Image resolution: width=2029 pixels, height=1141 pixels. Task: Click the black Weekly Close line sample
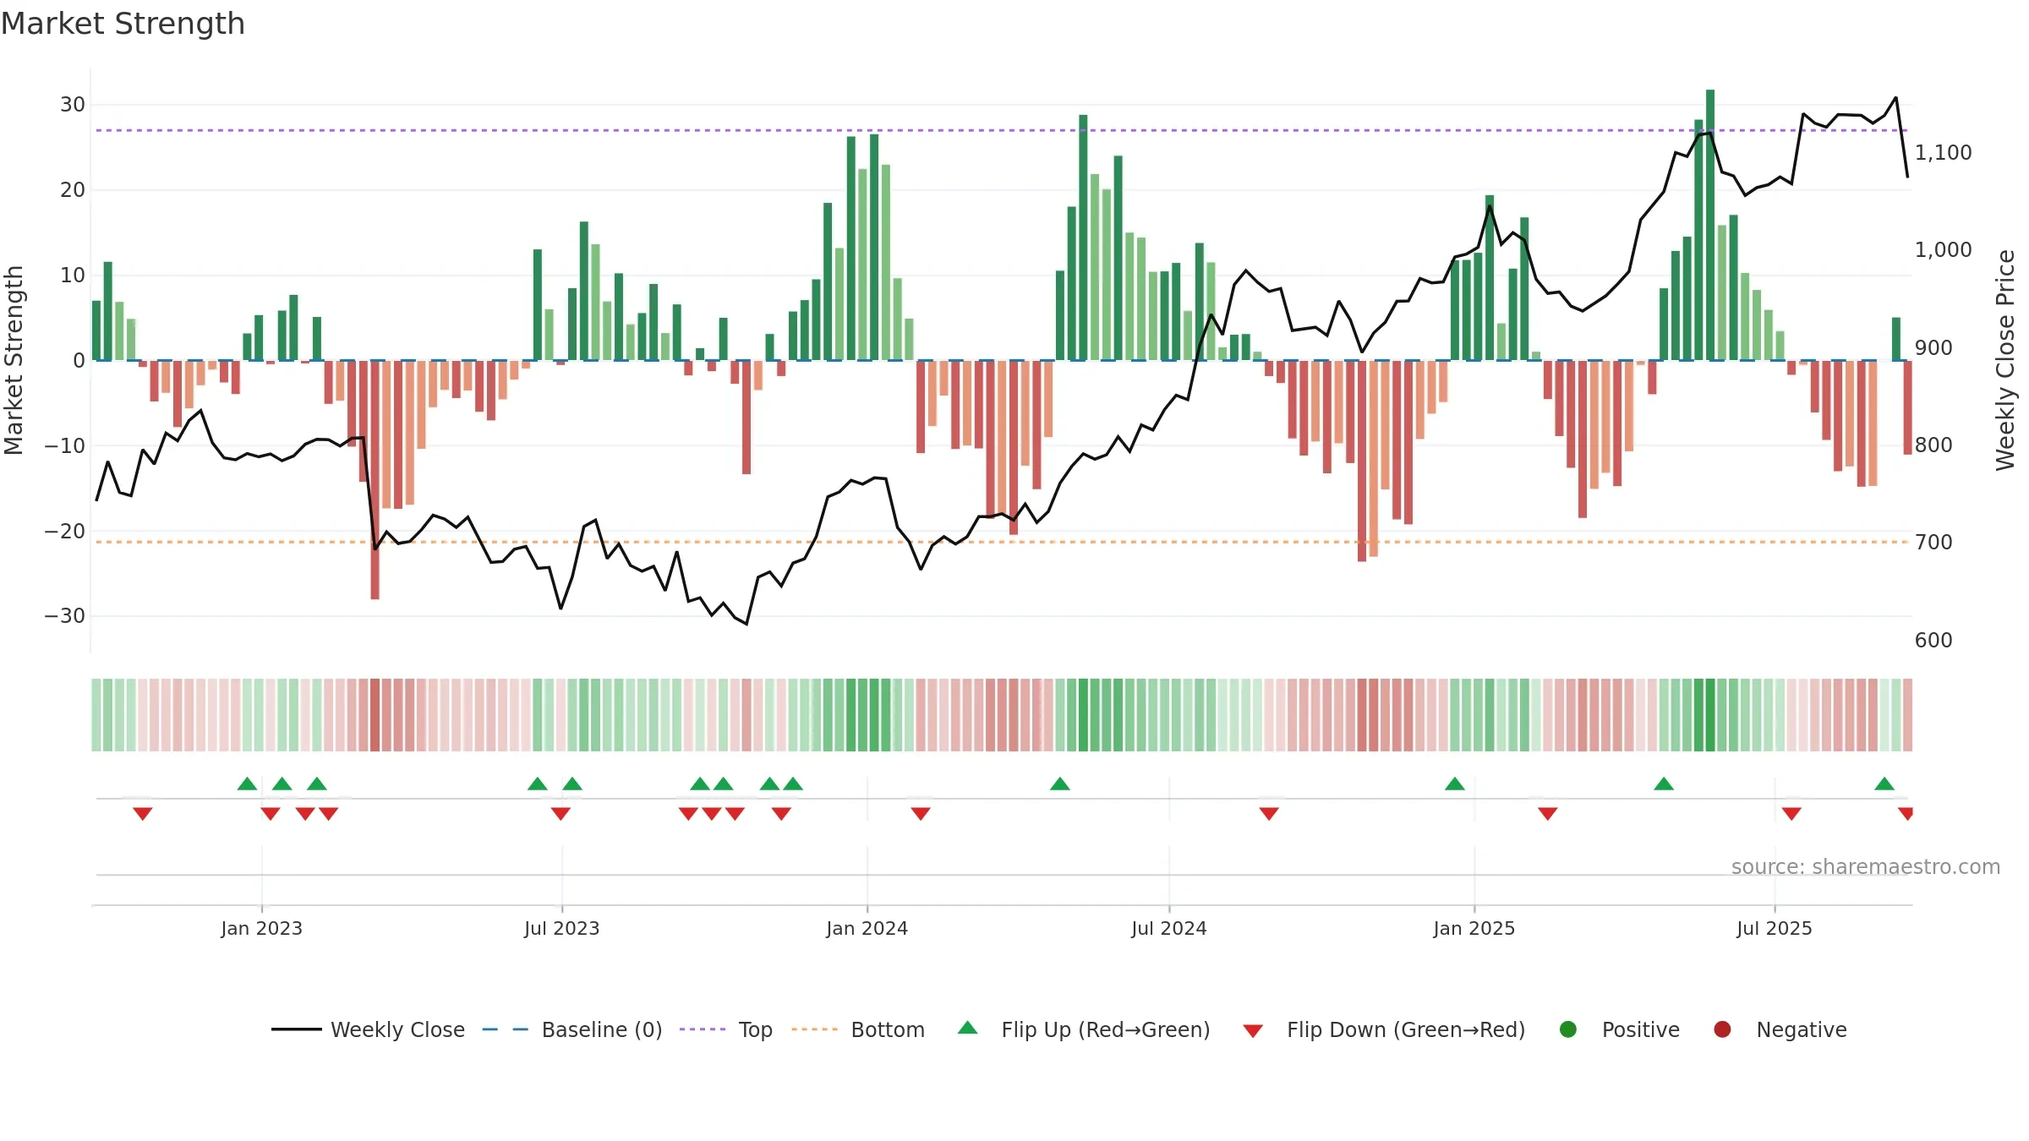point(297,1029)
